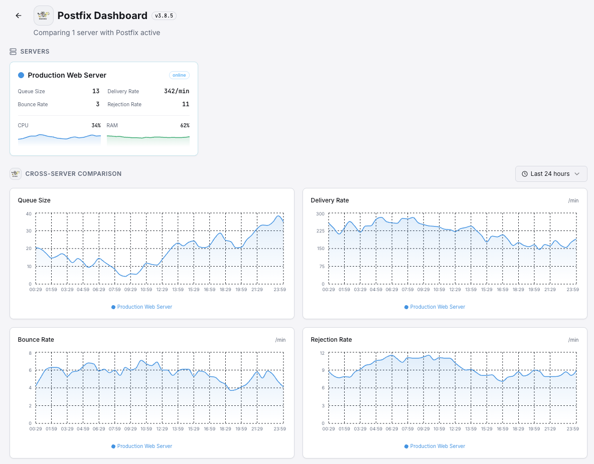Click the online status badge
Image resolution: width=594 pixels, height=464 pixels.
pyautogui.click(x=179, y=75)
